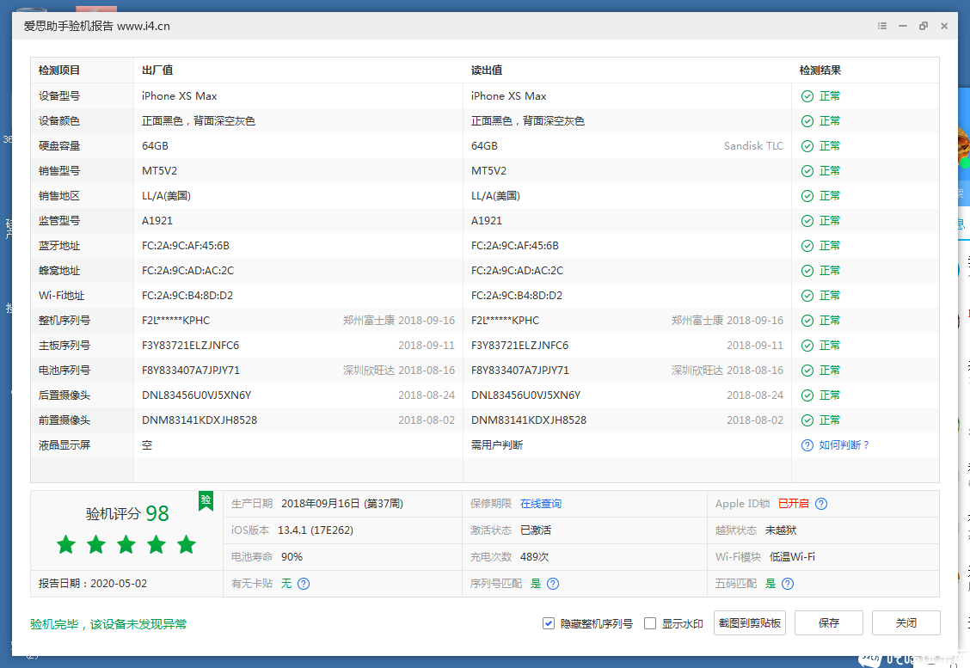Click the help icon beside Apple ID锁 已开启
The height and width of the screenshot is (668, 970).
coord(821,504)
